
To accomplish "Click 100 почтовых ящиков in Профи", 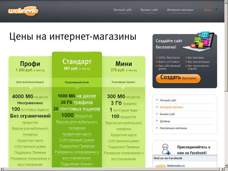I will [x=30, y=109].
